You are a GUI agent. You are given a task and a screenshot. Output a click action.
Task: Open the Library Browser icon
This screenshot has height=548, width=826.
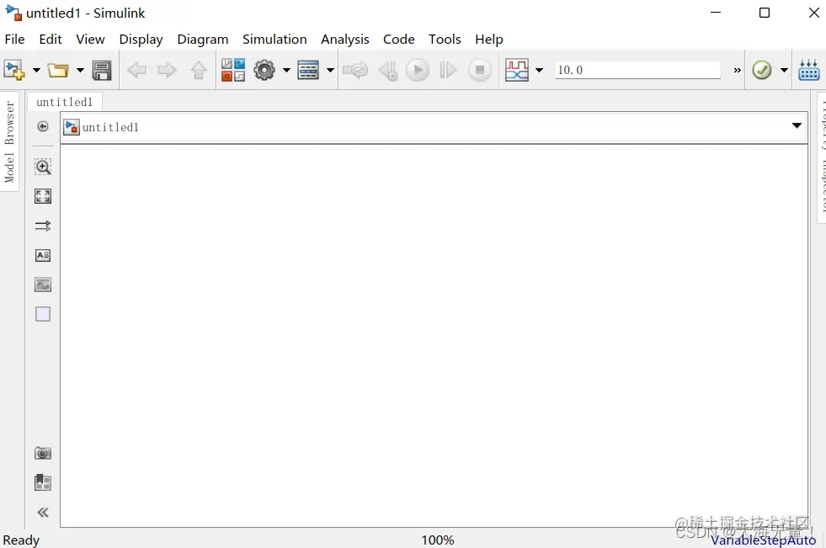pos(233,70)
